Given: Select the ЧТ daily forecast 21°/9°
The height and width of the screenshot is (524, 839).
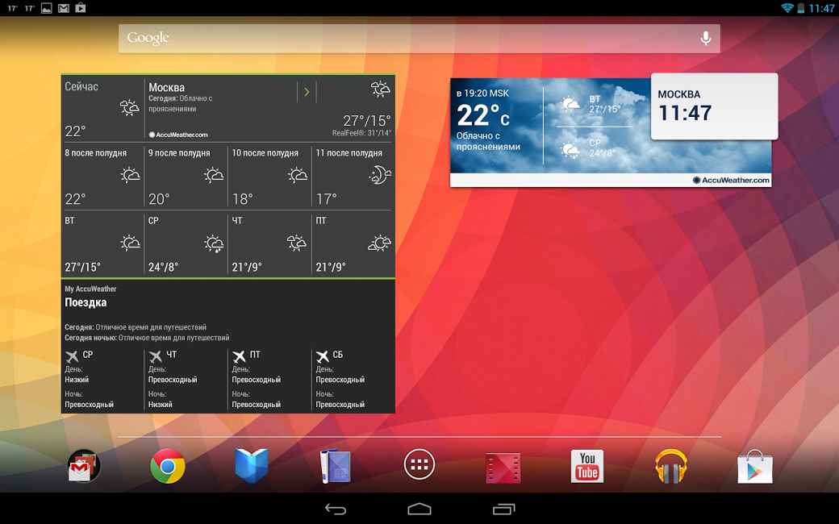Looking at the screenshot, I should (x=269, y=243).
